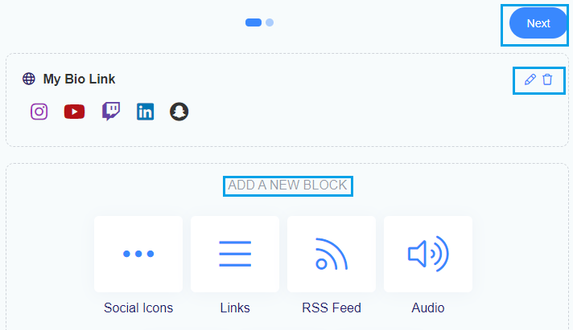Click the Social Icons label text
The width and height of the screenshot is (573, 330).
pyautogui.click(x=138, y=308)
